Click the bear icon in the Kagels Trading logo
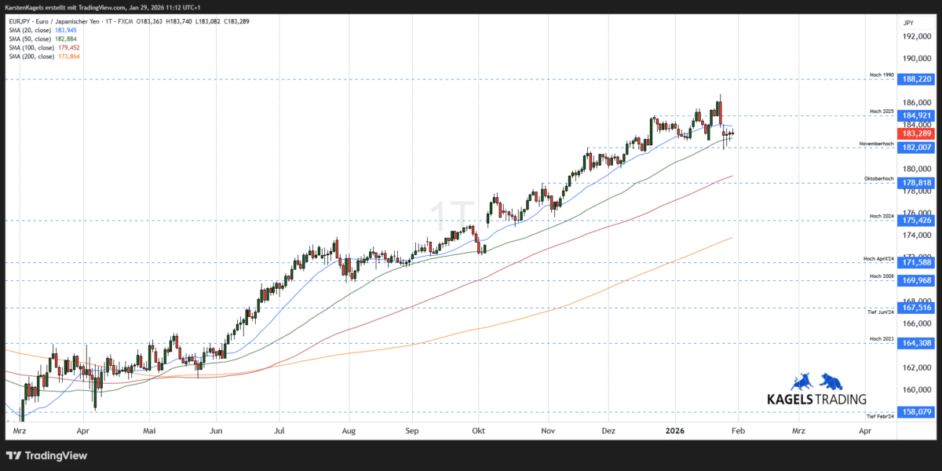Viewport: 942px width, 471px height. coord(830,382)
